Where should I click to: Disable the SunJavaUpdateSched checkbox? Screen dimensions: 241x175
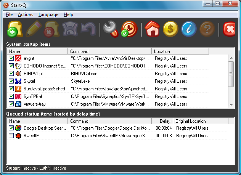pos(11,89)
